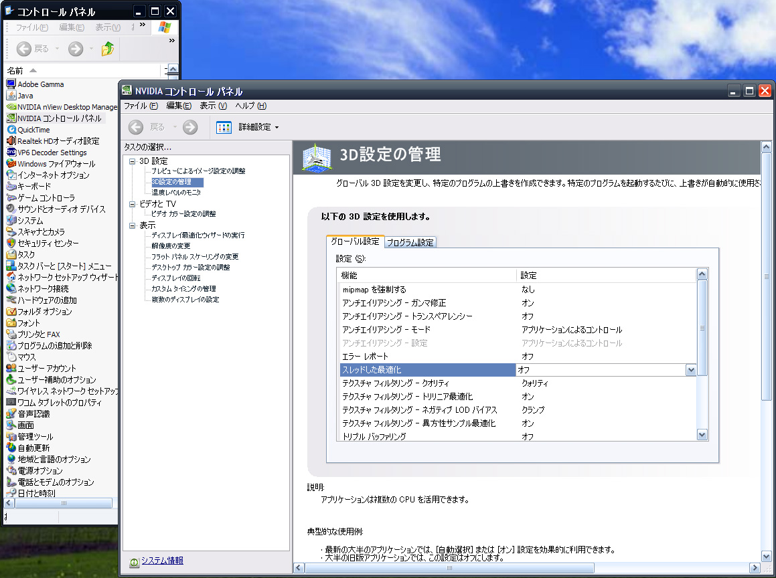This screenshot has height=578, width=776.
Task: Click the NVIDIA back navigation arrow
Action: [x=136, y=127]
